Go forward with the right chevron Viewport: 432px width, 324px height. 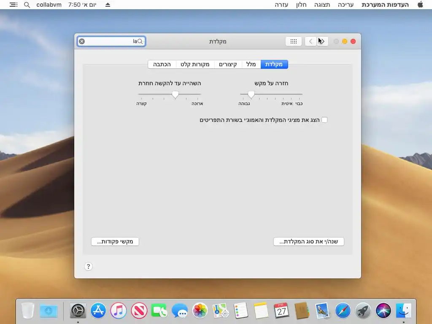pos(322,41)
